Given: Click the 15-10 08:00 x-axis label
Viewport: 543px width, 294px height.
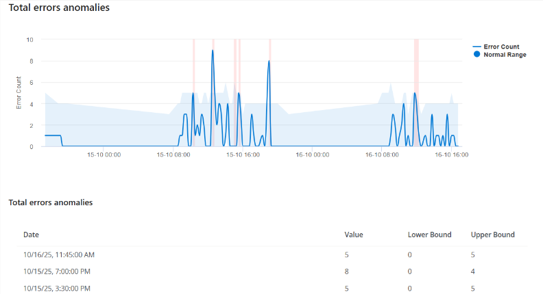Looking at the screenshot, I should pos(171,155).
